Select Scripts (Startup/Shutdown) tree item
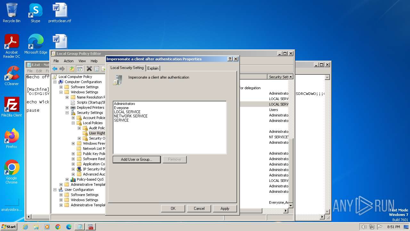Screen dimensions: 410x231 coord(91,102)
